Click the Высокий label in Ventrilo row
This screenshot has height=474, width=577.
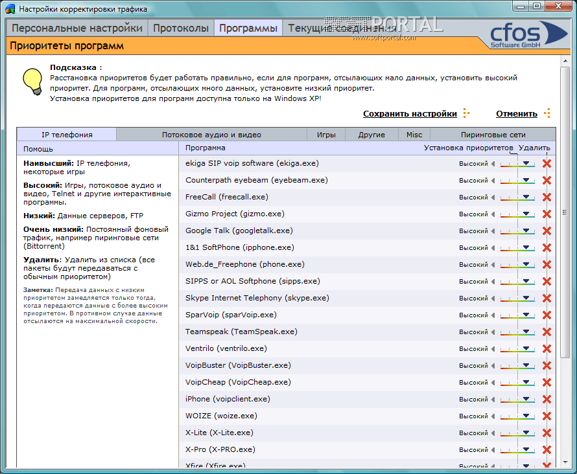pyautogui.click(x=473, y=349)
